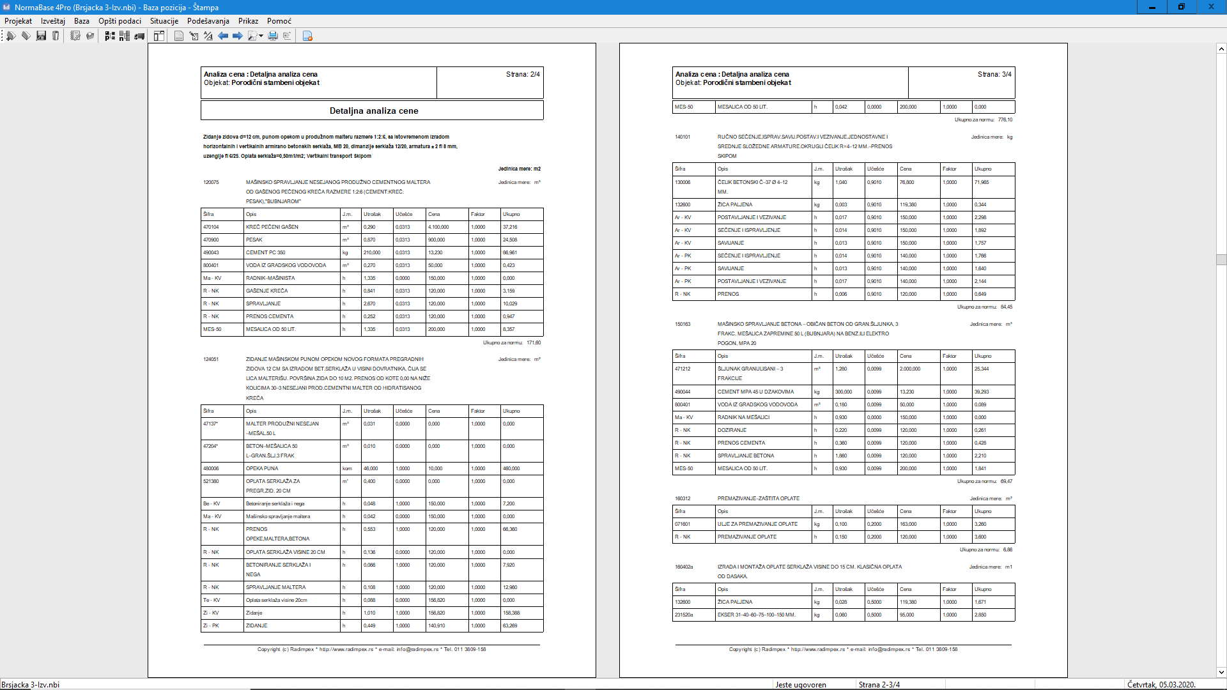Screen dimensions: 1227x690
Task: Click the printer icon to print
Action: point(273,36)
